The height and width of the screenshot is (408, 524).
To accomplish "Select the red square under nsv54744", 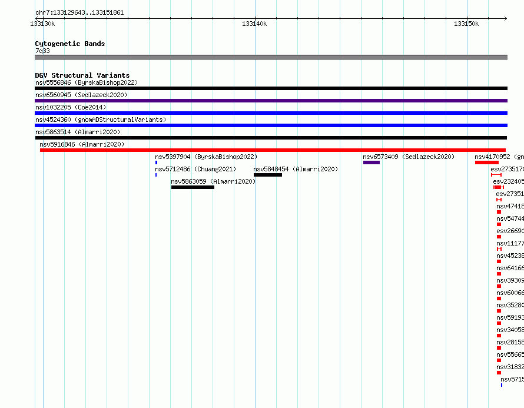I will pyautogui.click(x=499, y=224).
